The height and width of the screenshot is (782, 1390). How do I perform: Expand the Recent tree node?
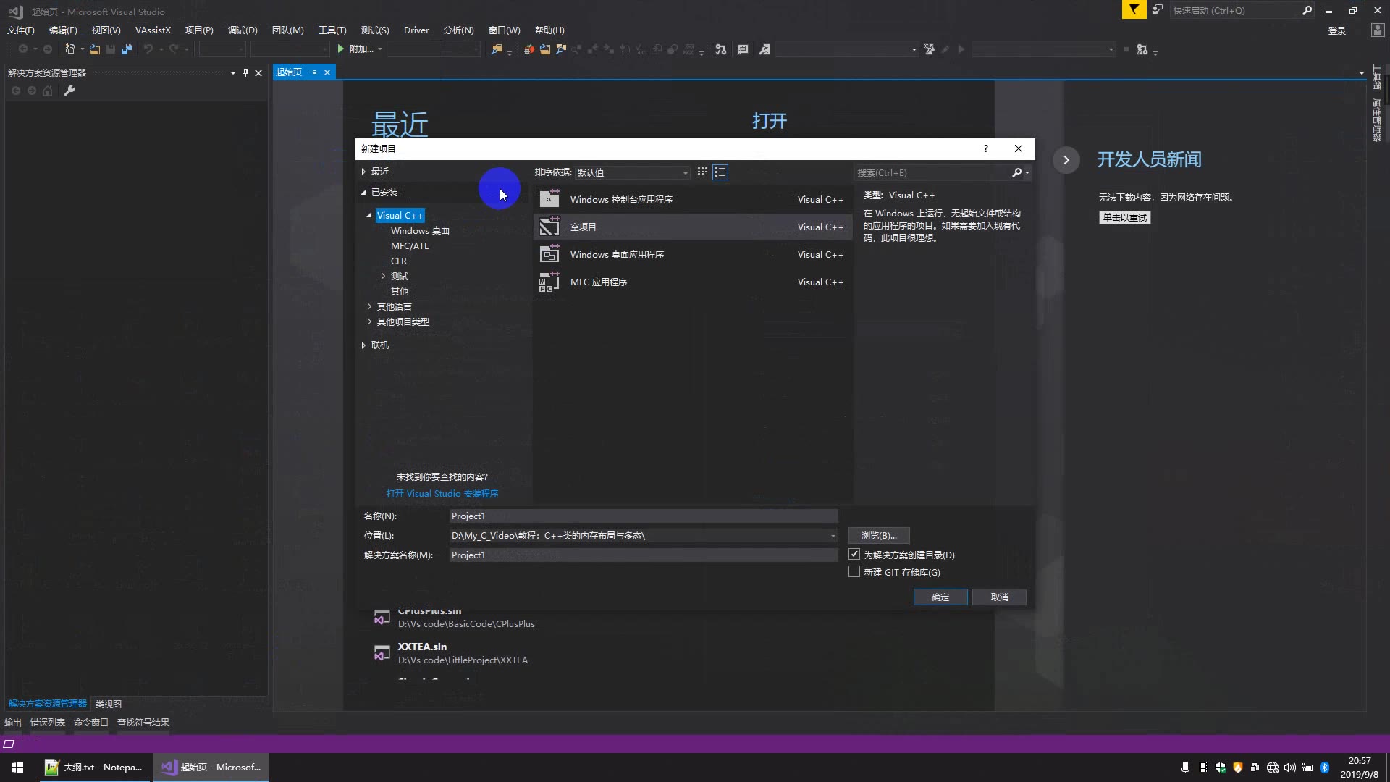pos(363,172)
